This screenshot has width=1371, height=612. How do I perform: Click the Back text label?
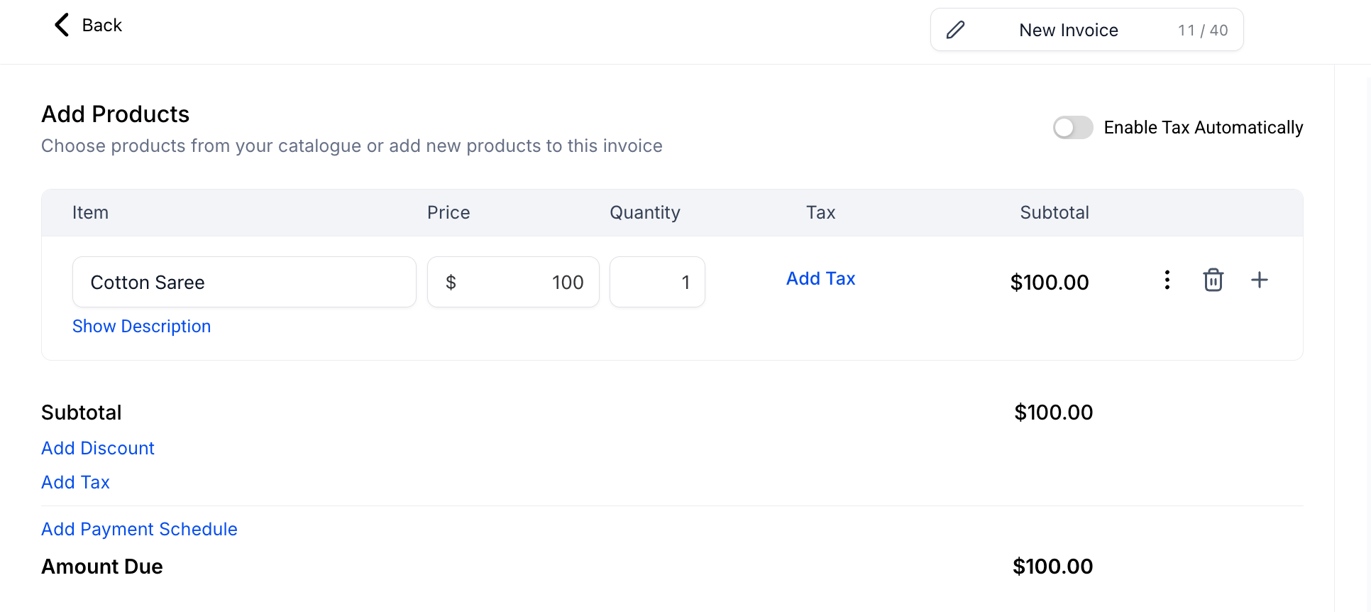102,26
